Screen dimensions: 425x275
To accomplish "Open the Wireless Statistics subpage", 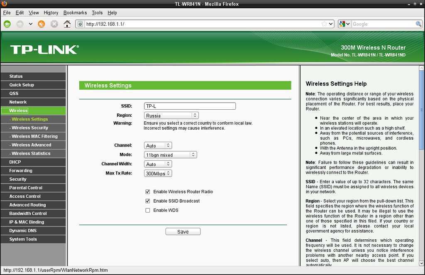I will click(x=33, y=154).
